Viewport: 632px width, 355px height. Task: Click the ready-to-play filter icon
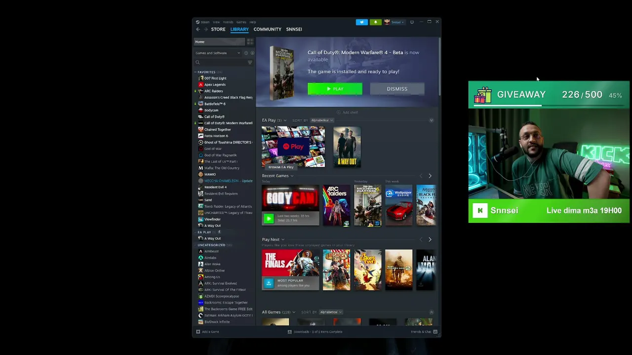pos(252,53)
